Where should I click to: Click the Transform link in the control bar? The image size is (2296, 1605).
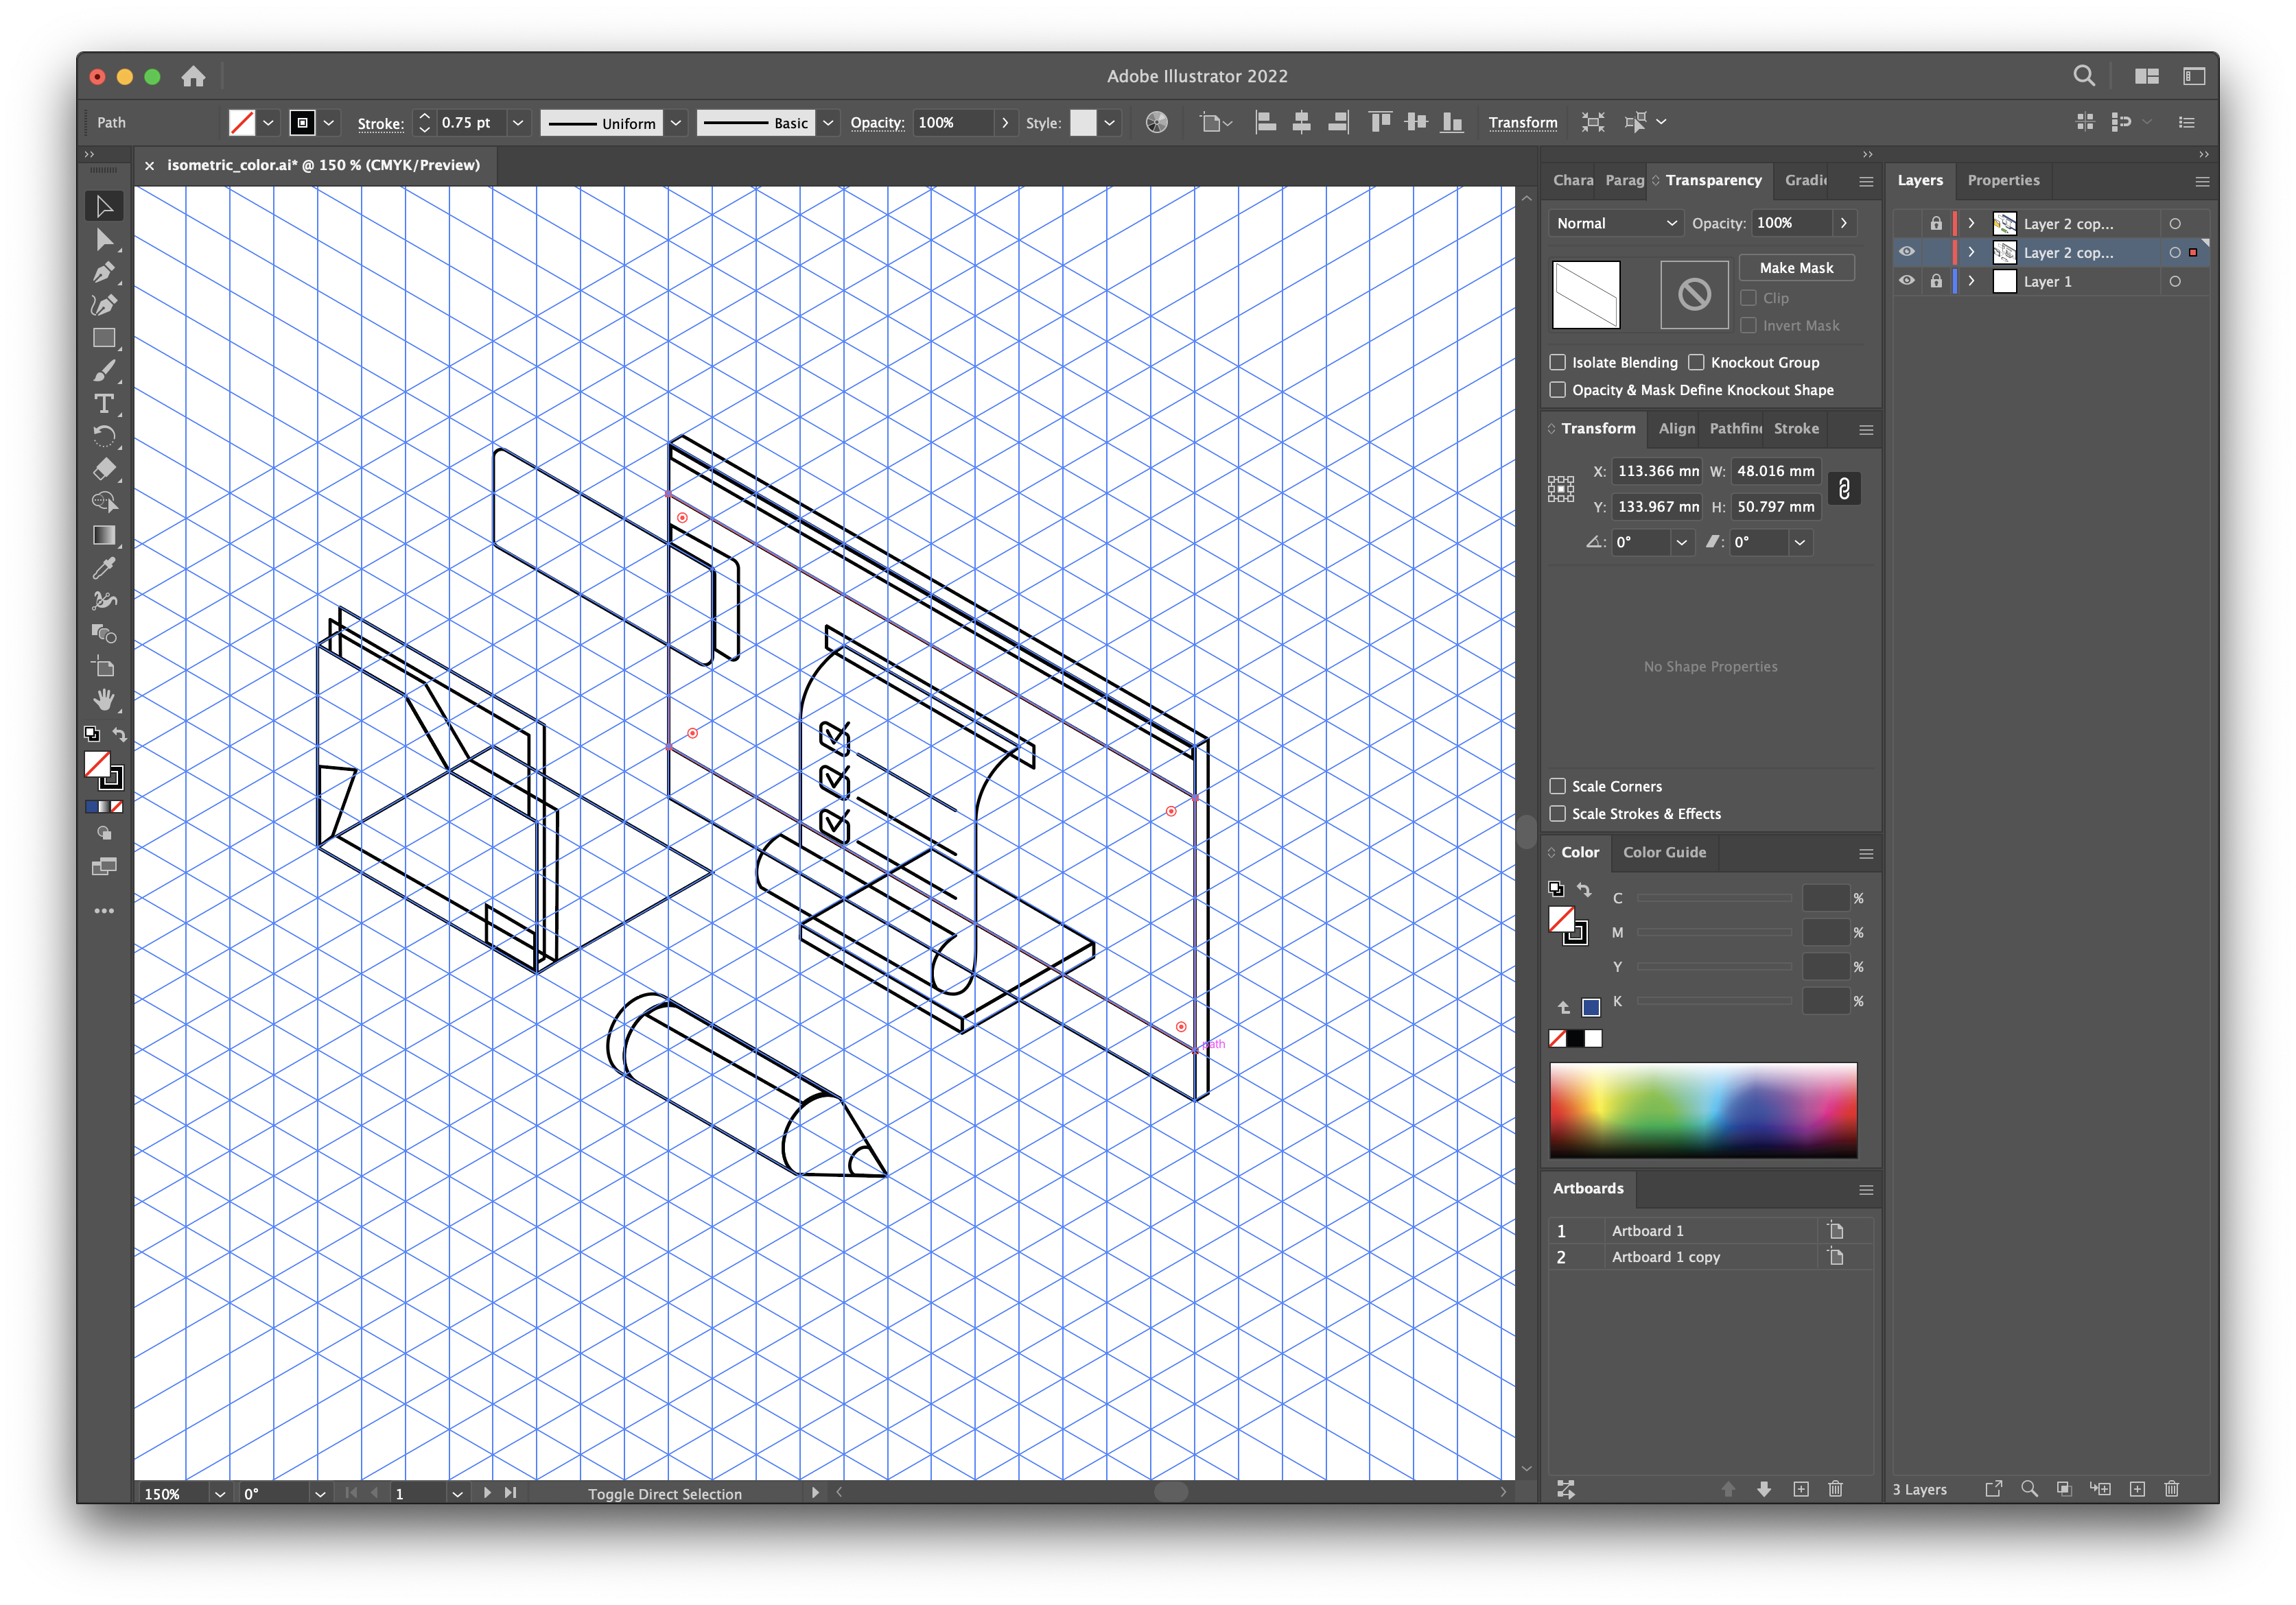point(1522,122)
